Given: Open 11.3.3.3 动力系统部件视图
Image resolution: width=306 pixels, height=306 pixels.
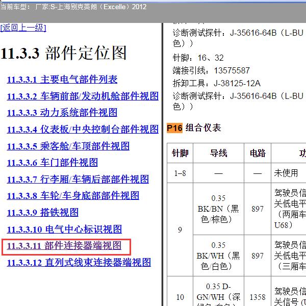Looking at the screenshot, I should 62,113.
